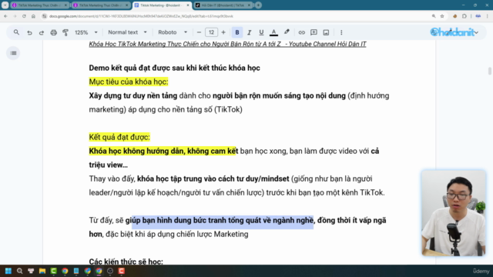This screenshot has height=277, width=493.
Task: Open the Extensions puzzle menu
Action: [x=464, y=16]
